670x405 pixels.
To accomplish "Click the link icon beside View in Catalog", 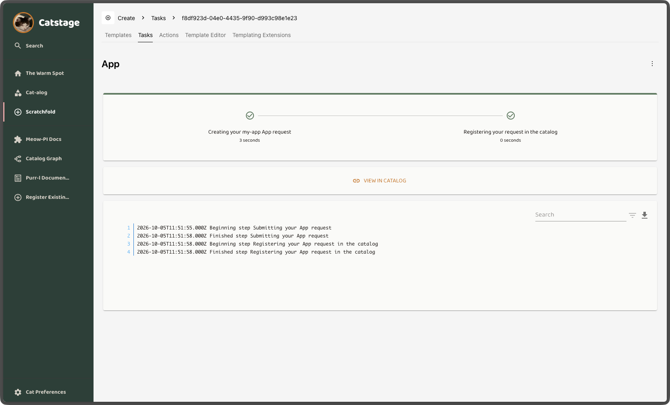I will (356, 181).
